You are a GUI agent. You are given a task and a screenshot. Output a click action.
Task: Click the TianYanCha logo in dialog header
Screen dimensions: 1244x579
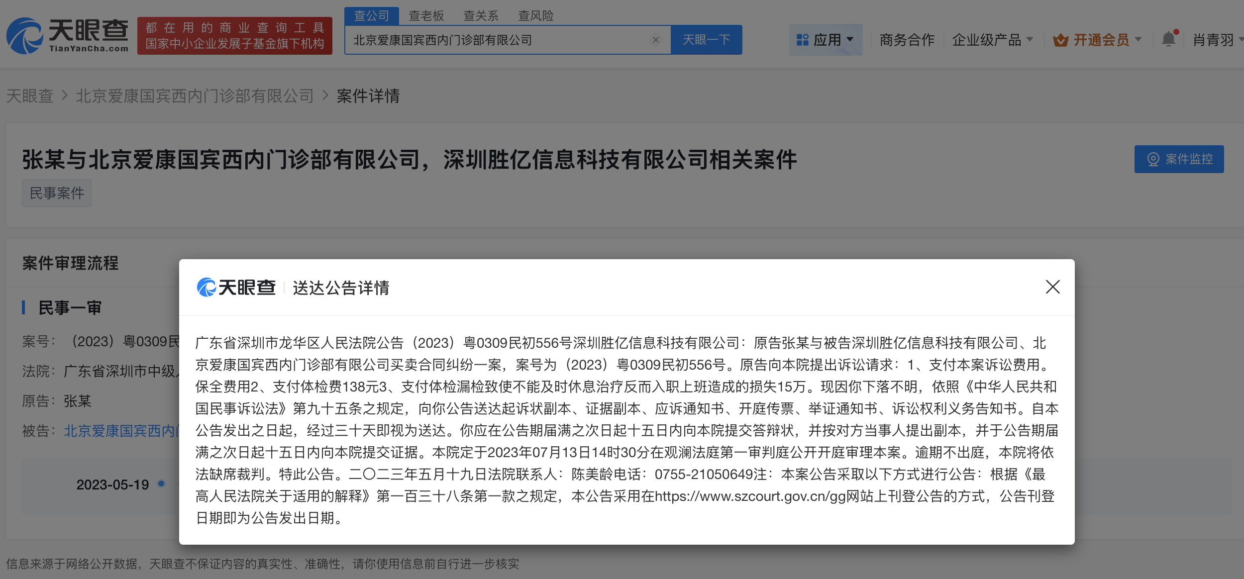coord(236,288)
